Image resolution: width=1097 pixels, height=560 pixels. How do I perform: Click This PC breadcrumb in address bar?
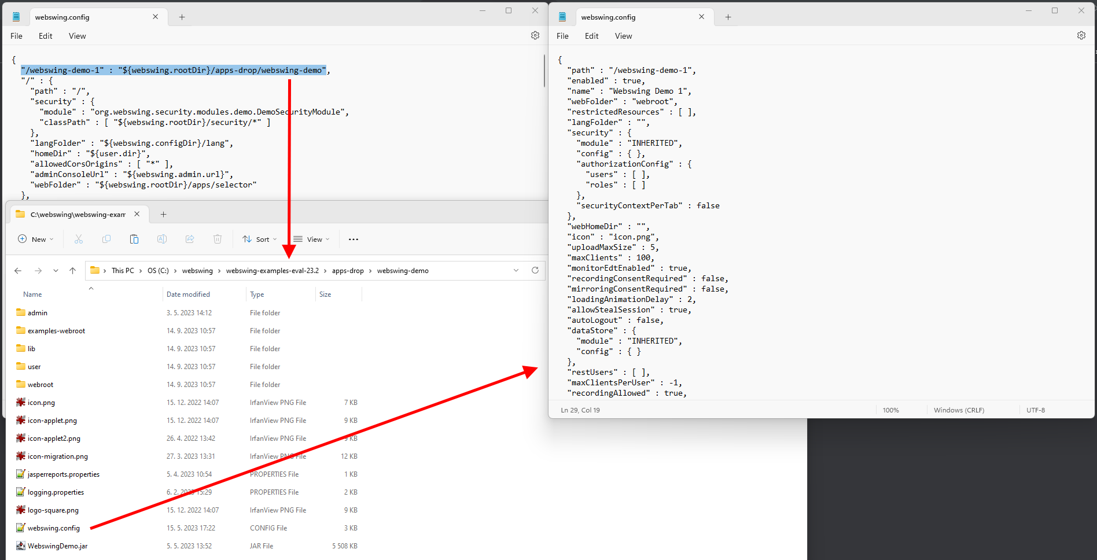123,270
